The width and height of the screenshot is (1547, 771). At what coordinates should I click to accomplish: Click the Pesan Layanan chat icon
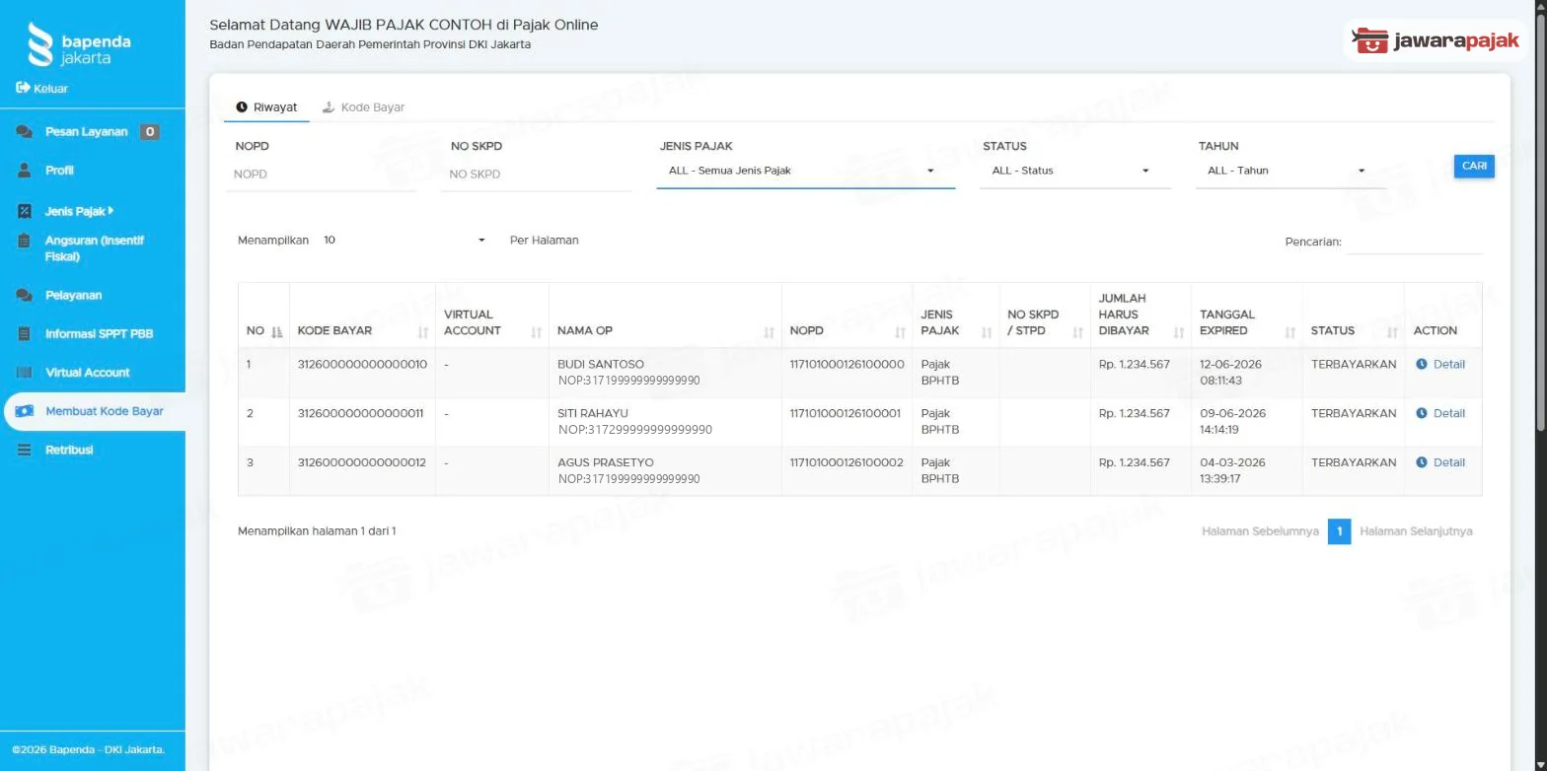[25, 132]
